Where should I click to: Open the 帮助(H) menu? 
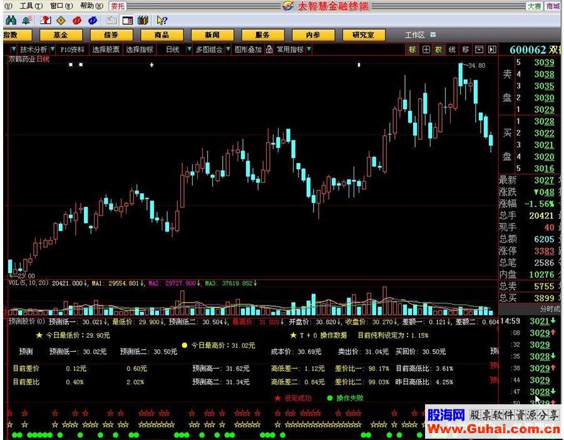point(92,6)
